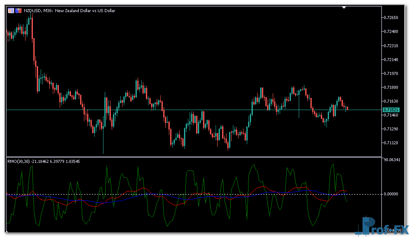
Task: Click the 0.71290 price scale label
Action: (x=392, y=129)
